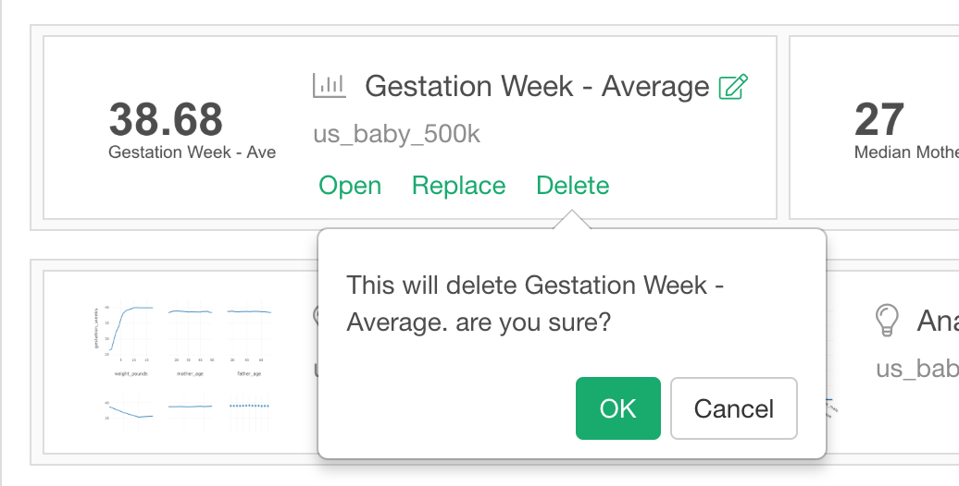Confirm deletion with the green OK button

click(x=617, y=408)
